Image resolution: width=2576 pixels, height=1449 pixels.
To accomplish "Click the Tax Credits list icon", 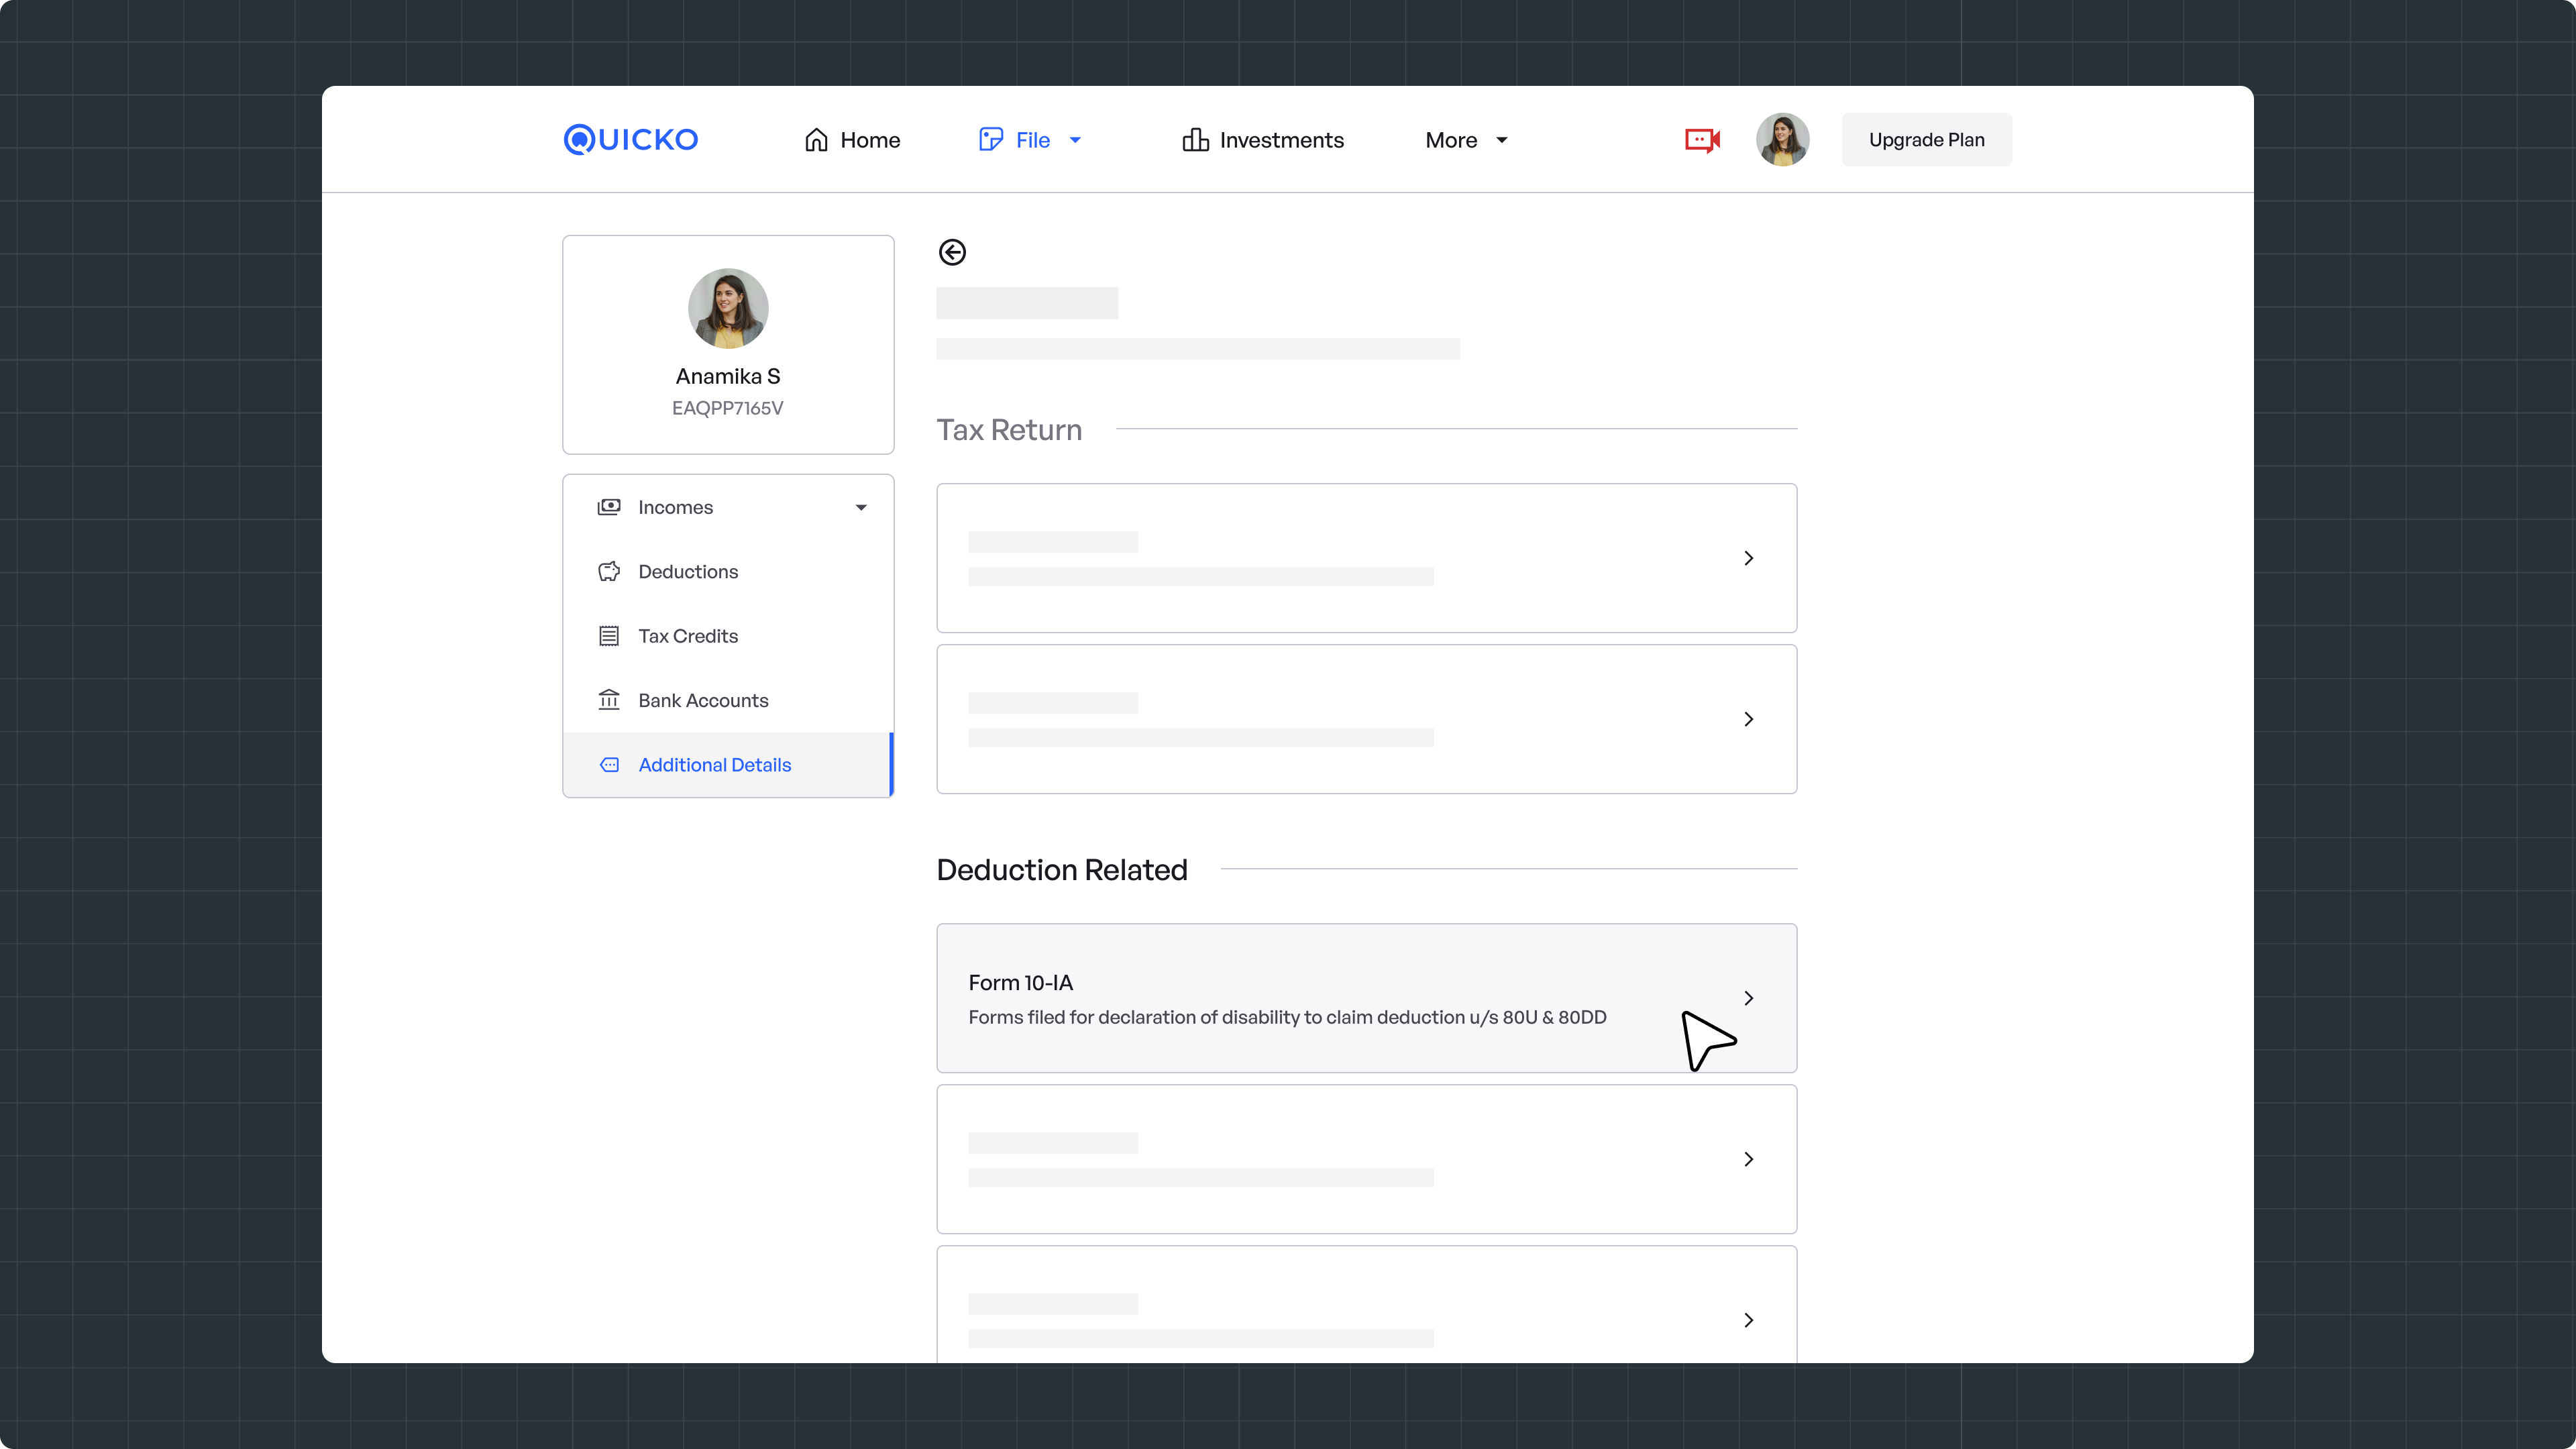I will pos(609,636).
